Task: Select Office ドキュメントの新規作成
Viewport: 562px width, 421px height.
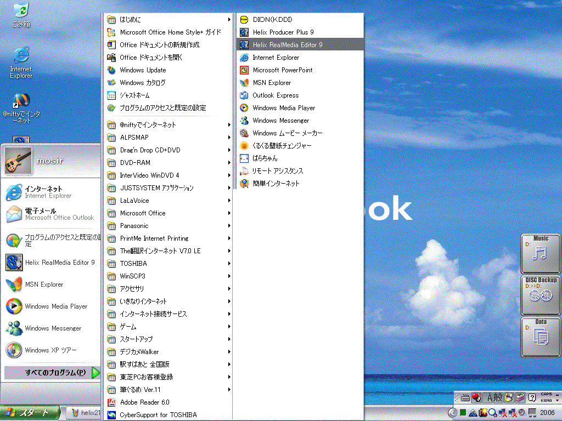Action: [x=168, y=45]
